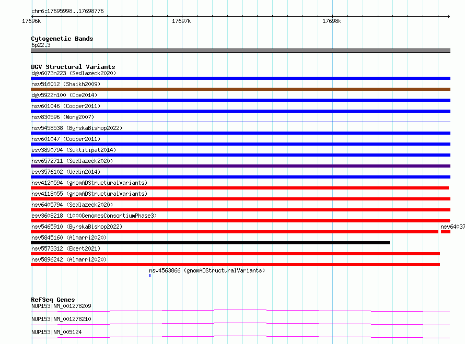This screenshot has width=465, height=344.
Task: Select NUP153|NM_005124 gene label
Action: (56, 332)
